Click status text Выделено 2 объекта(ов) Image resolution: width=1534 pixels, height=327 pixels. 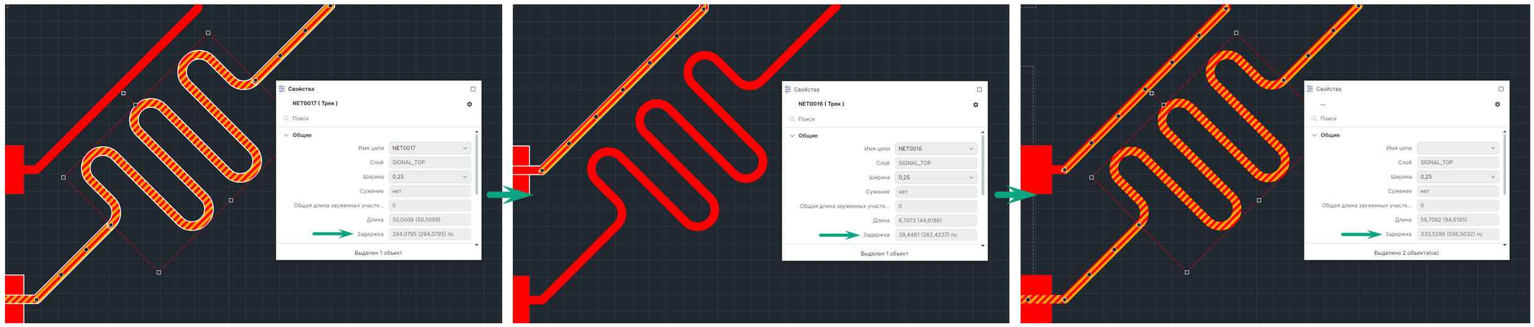[1407, 253]
